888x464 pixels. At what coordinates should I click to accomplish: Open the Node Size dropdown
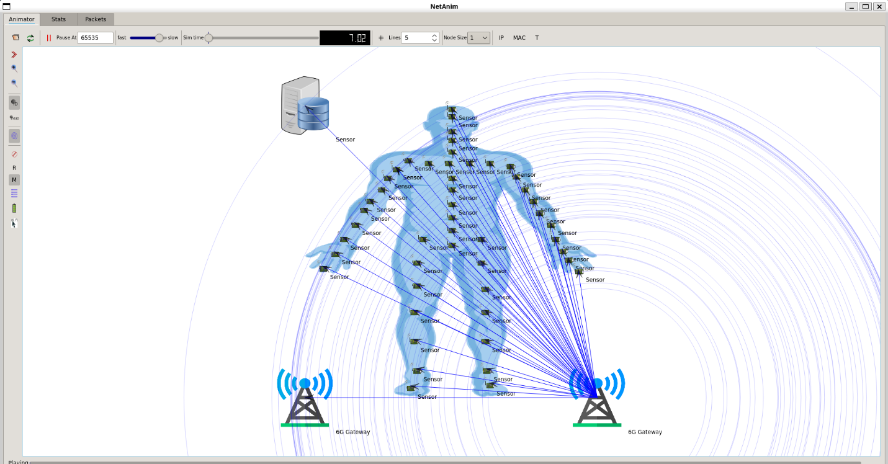pyautogui.click(x=478, y=38)
